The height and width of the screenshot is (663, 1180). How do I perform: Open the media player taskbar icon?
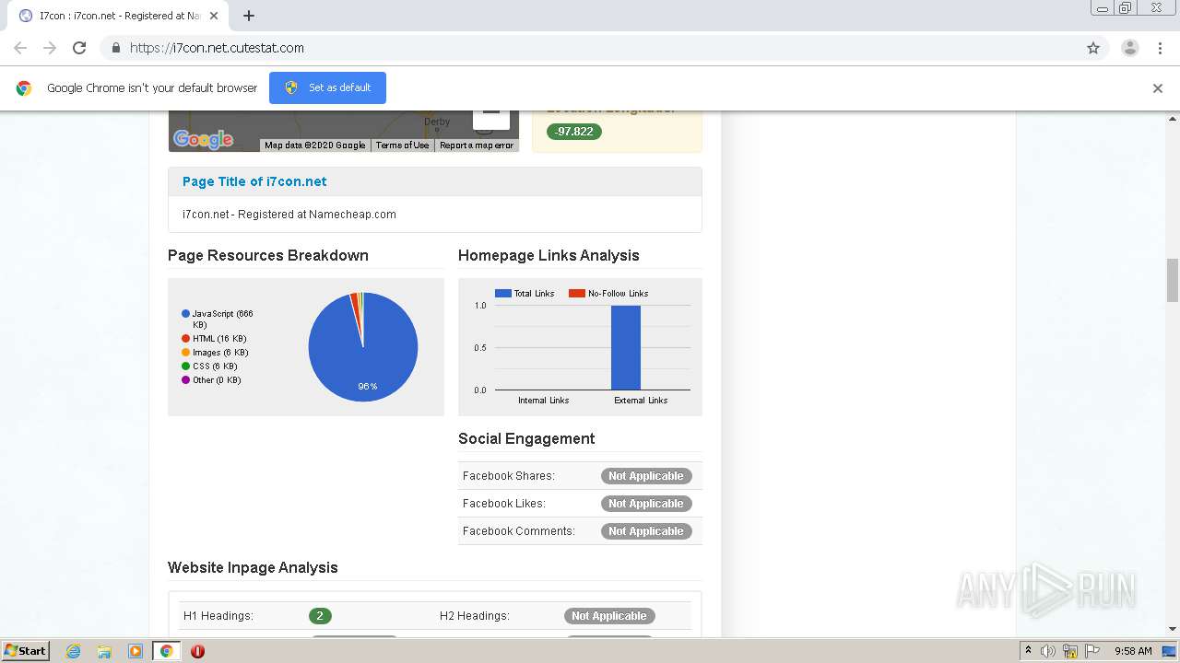click(136, 651)
